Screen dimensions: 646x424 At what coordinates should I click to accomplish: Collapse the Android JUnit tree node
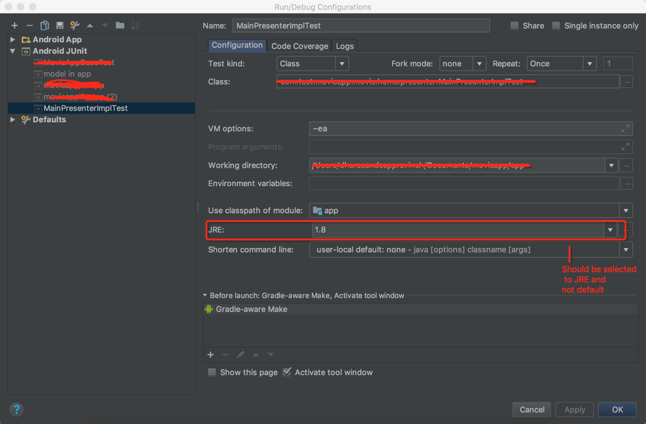[x=13, y=51]
